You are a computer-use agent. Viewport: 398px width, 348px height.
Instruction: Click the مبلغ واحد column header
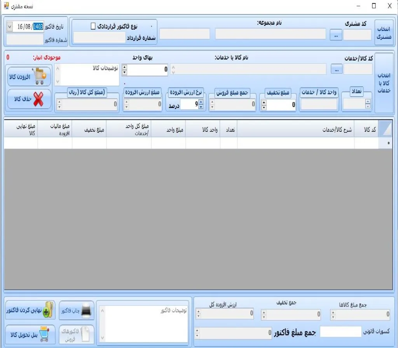tap(168, 130)
